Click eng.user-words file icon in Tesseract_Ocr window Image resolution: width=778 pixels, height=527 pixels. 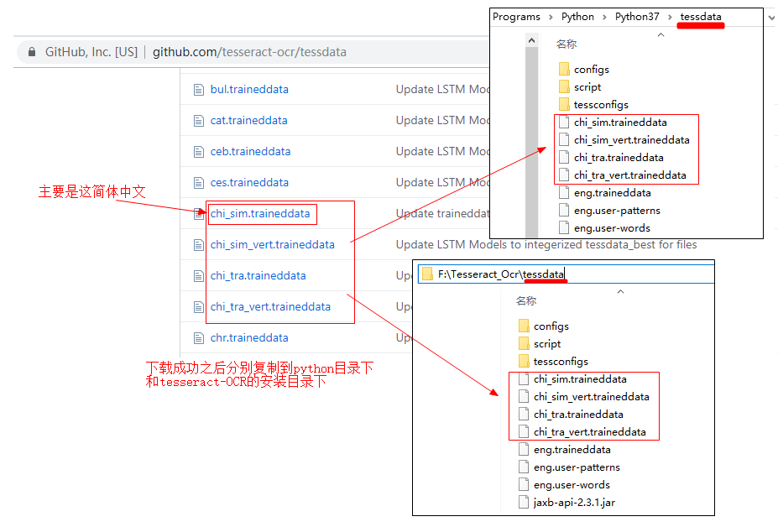pos(524,484)
